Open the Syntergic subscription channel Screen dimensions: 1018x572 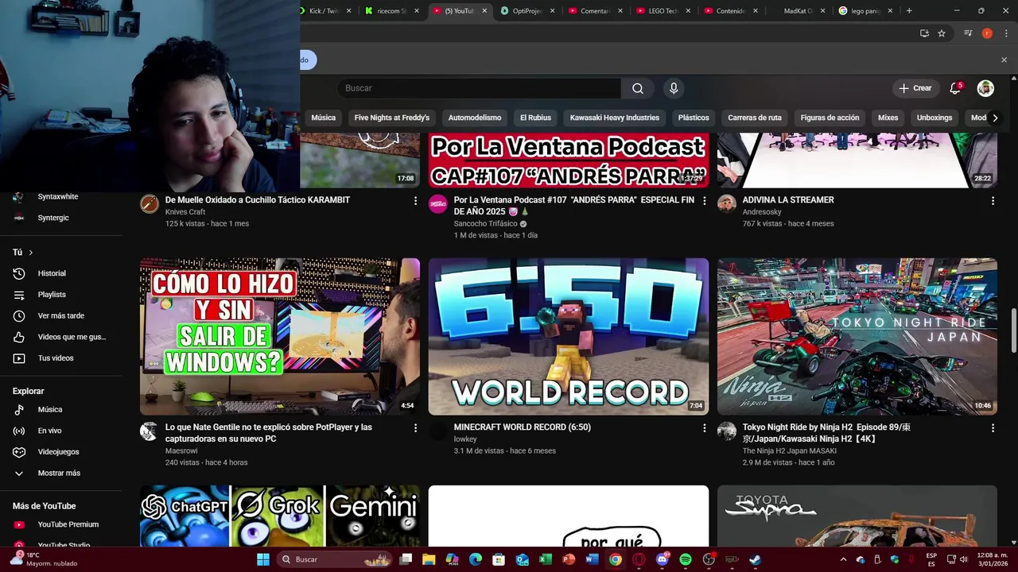coord(53,218)
